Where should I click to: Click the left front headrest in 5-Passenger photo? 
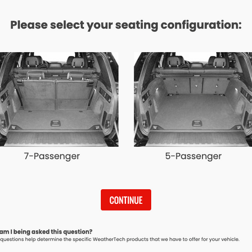(x=175, y=61)
